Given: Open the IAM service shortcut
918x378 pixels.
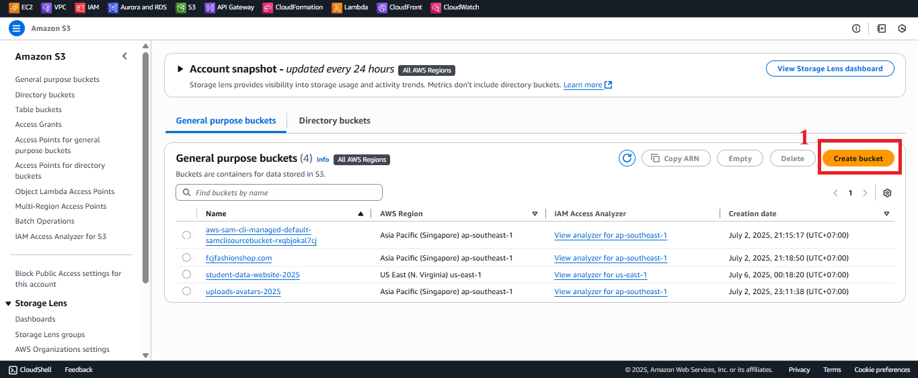Looking at the screenshot, I should click(x=87, y=7).
